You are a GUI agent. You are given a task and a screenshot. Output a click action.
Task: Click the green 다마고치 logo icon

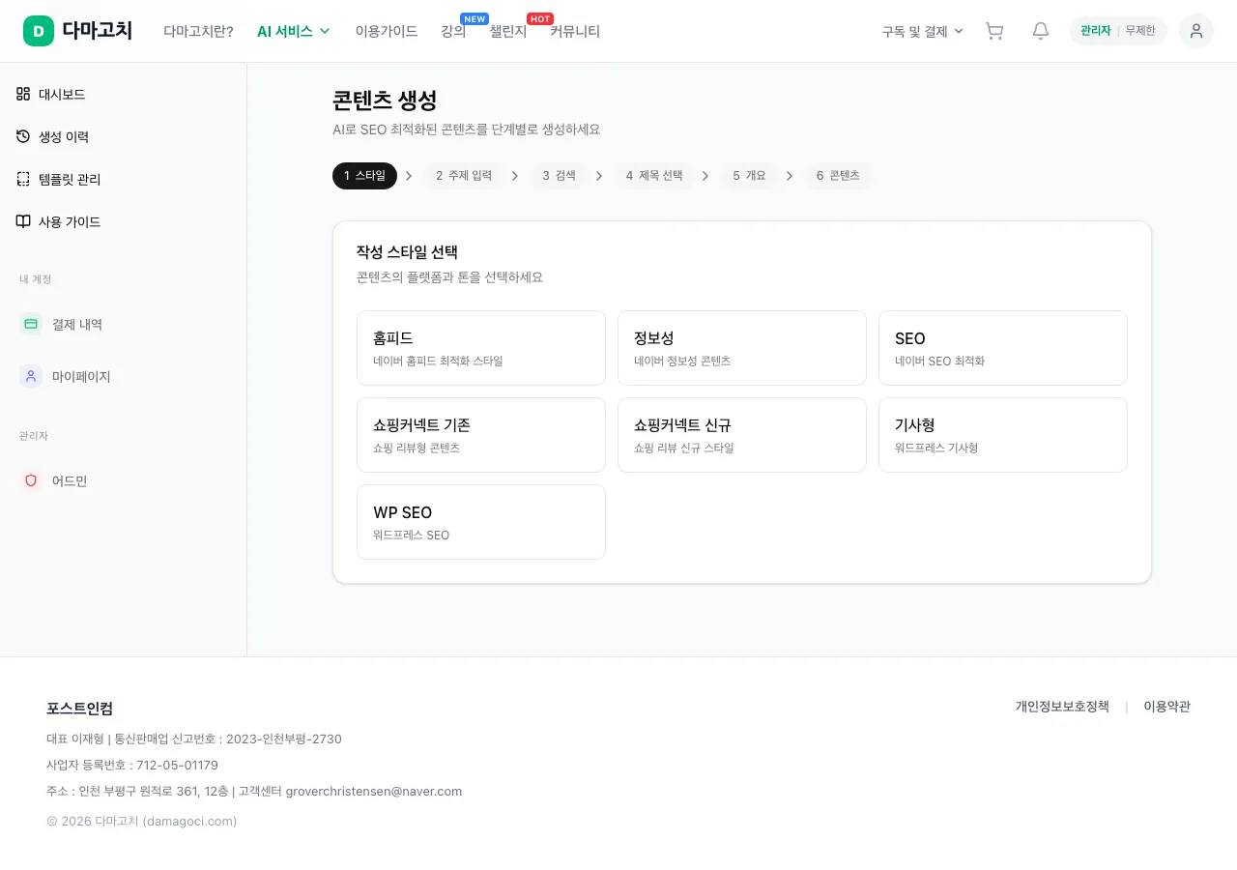[39, 31]
